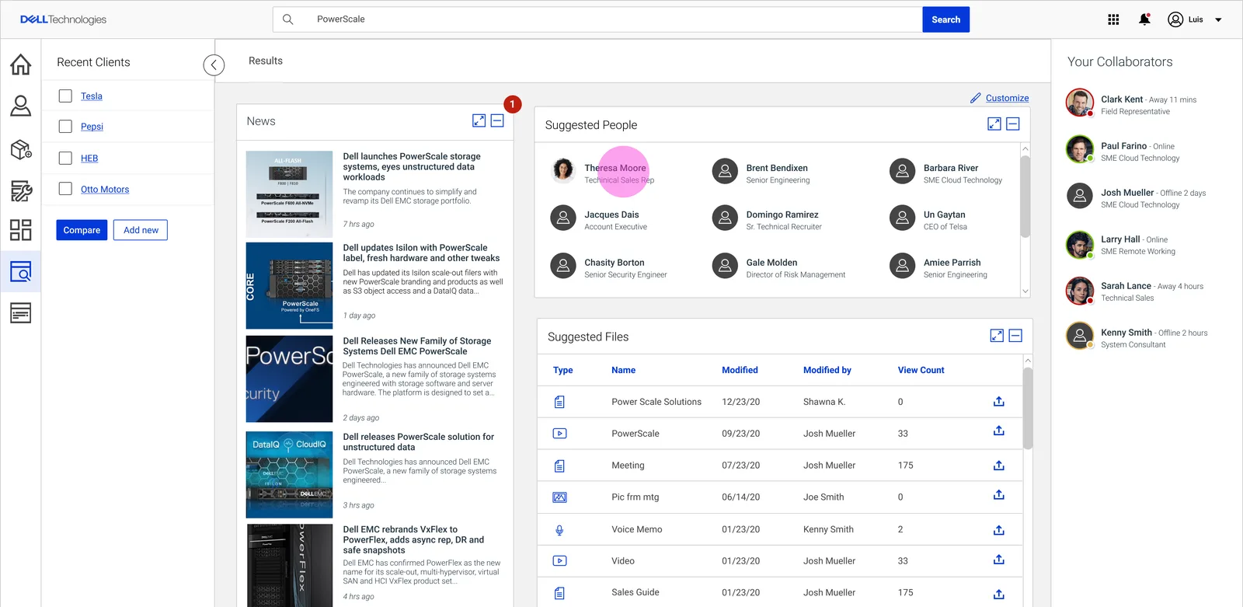Open the edit document sidebar icon

[21, 190]
